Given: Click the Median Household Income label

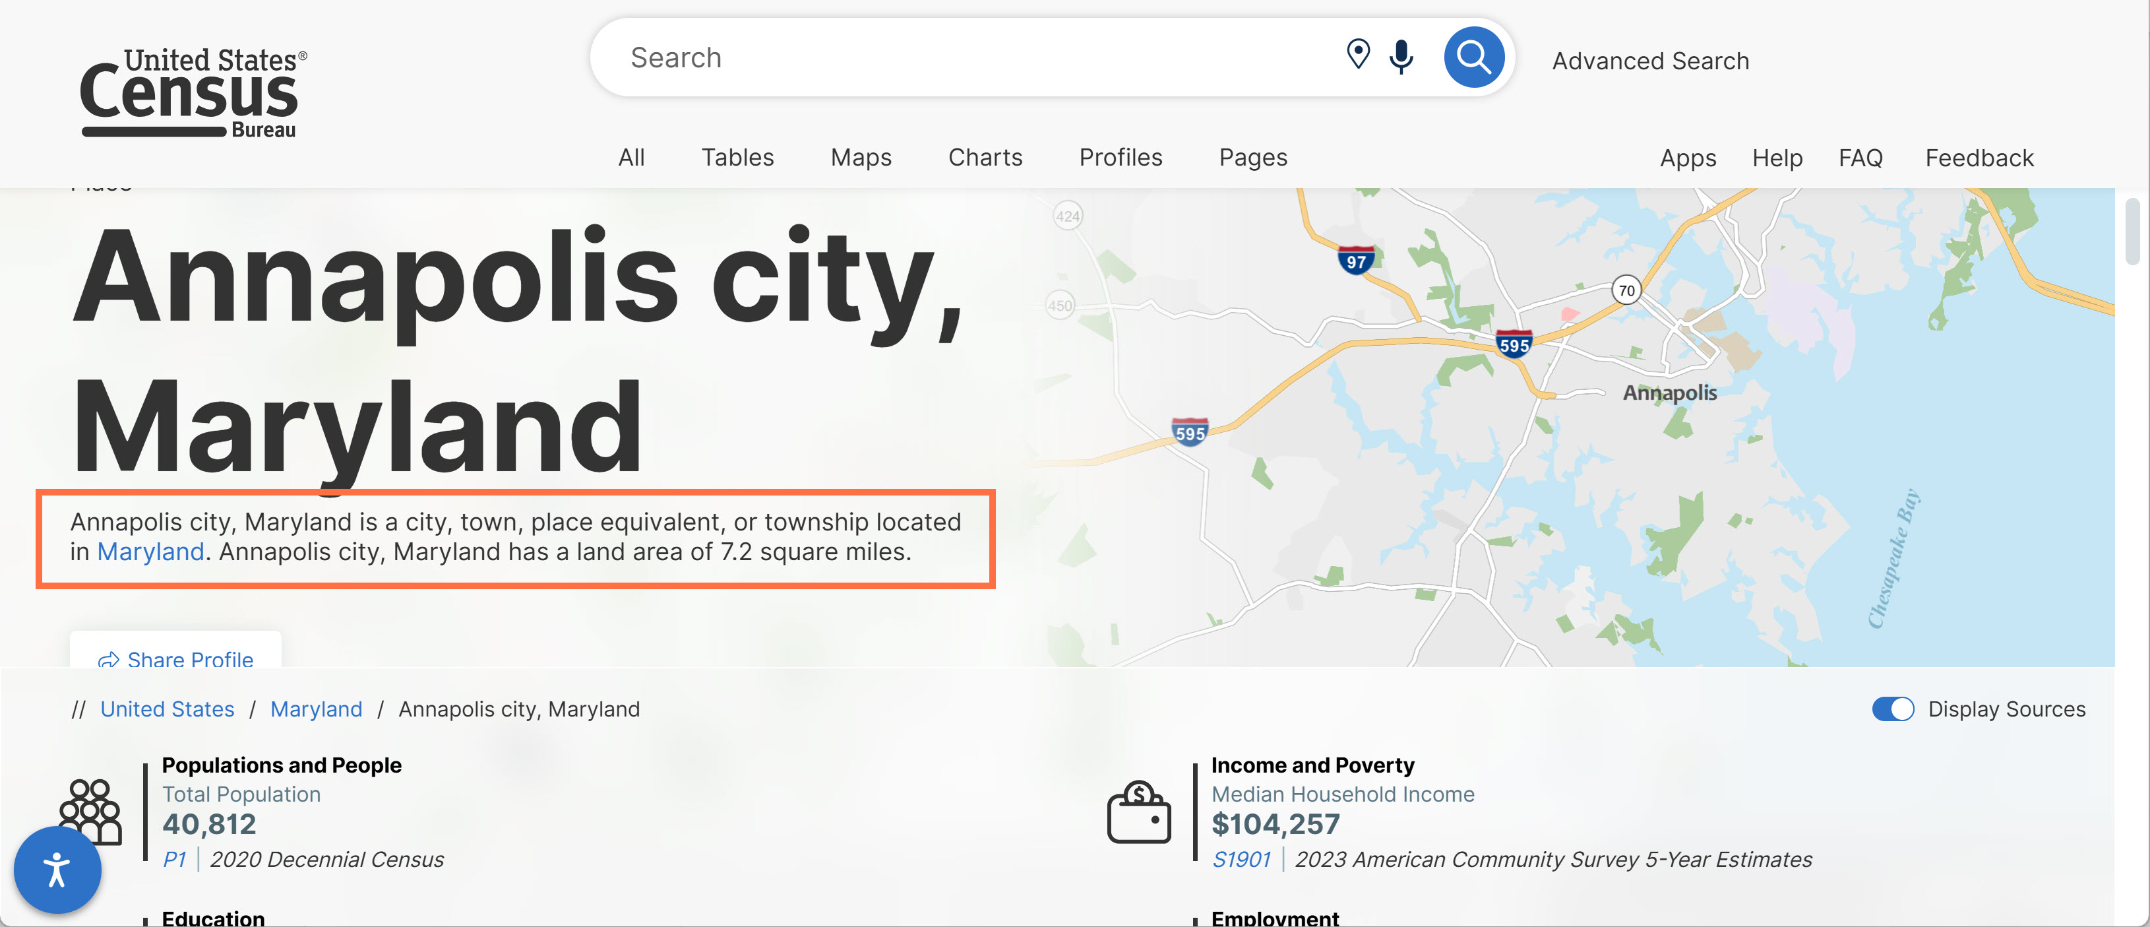Looking at the screenshot, I should (x=1342, y=794).
